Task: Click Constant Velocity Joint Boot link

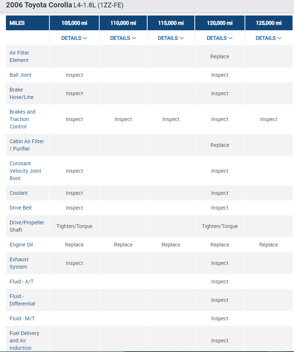Action: [x=25, y=171]
